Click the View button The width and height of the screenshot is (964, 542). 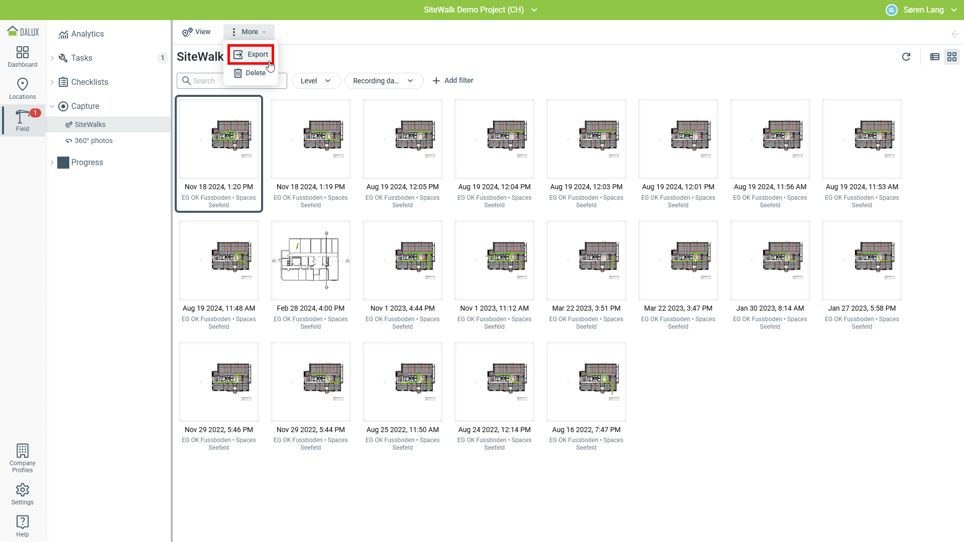coord(197,32)
